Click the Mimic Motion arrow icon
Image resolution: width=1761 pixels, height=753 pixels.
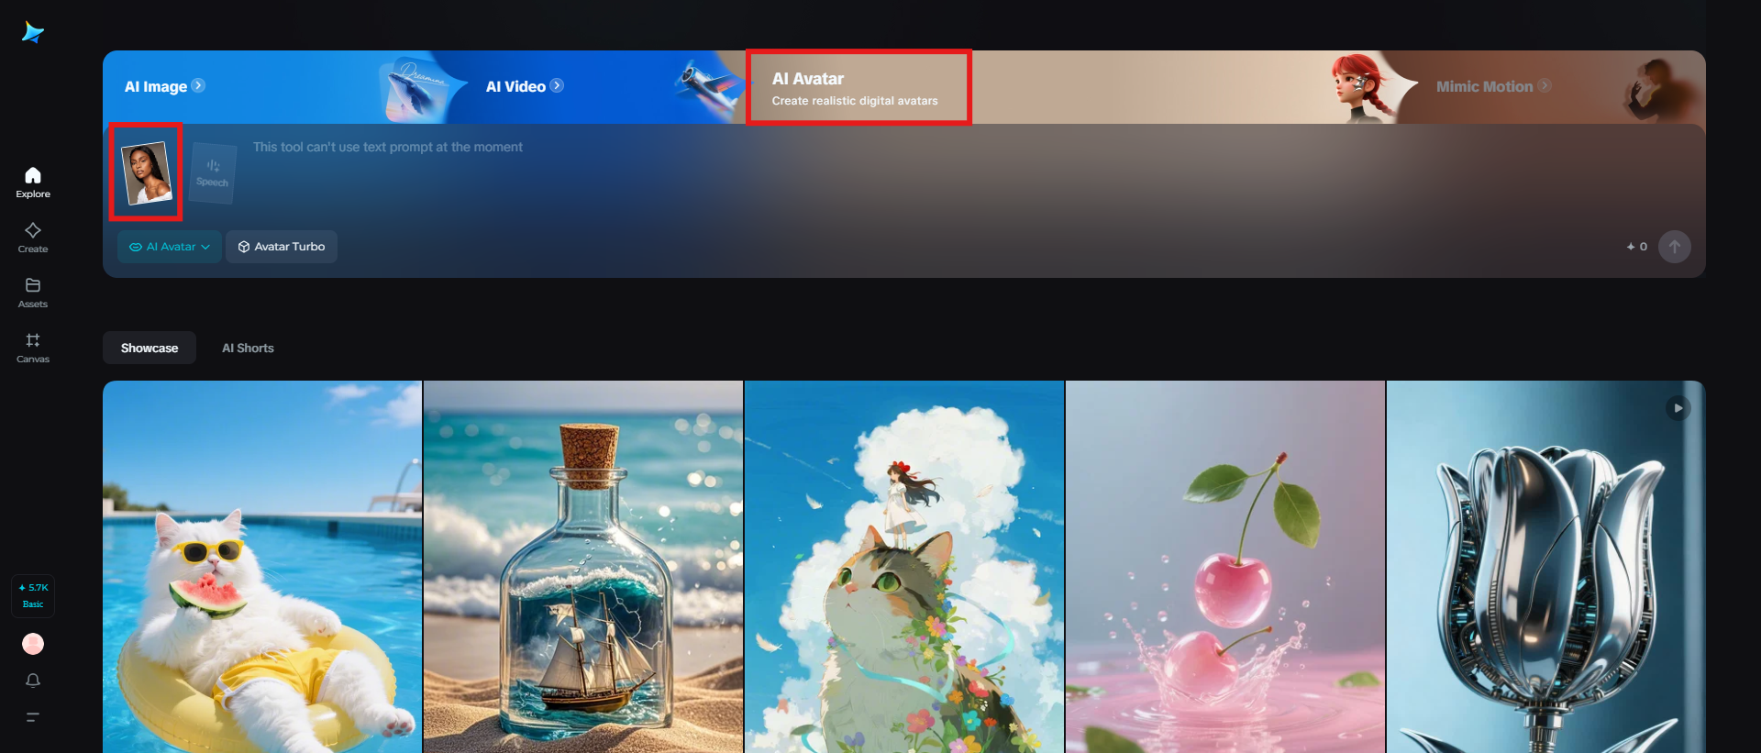tap(1545, 85)
